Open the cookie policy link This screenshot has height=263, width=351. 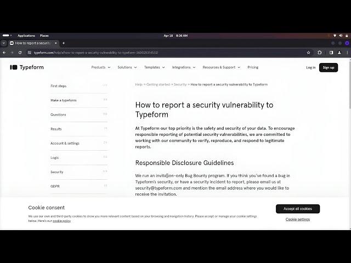click(x=61, y=221)
